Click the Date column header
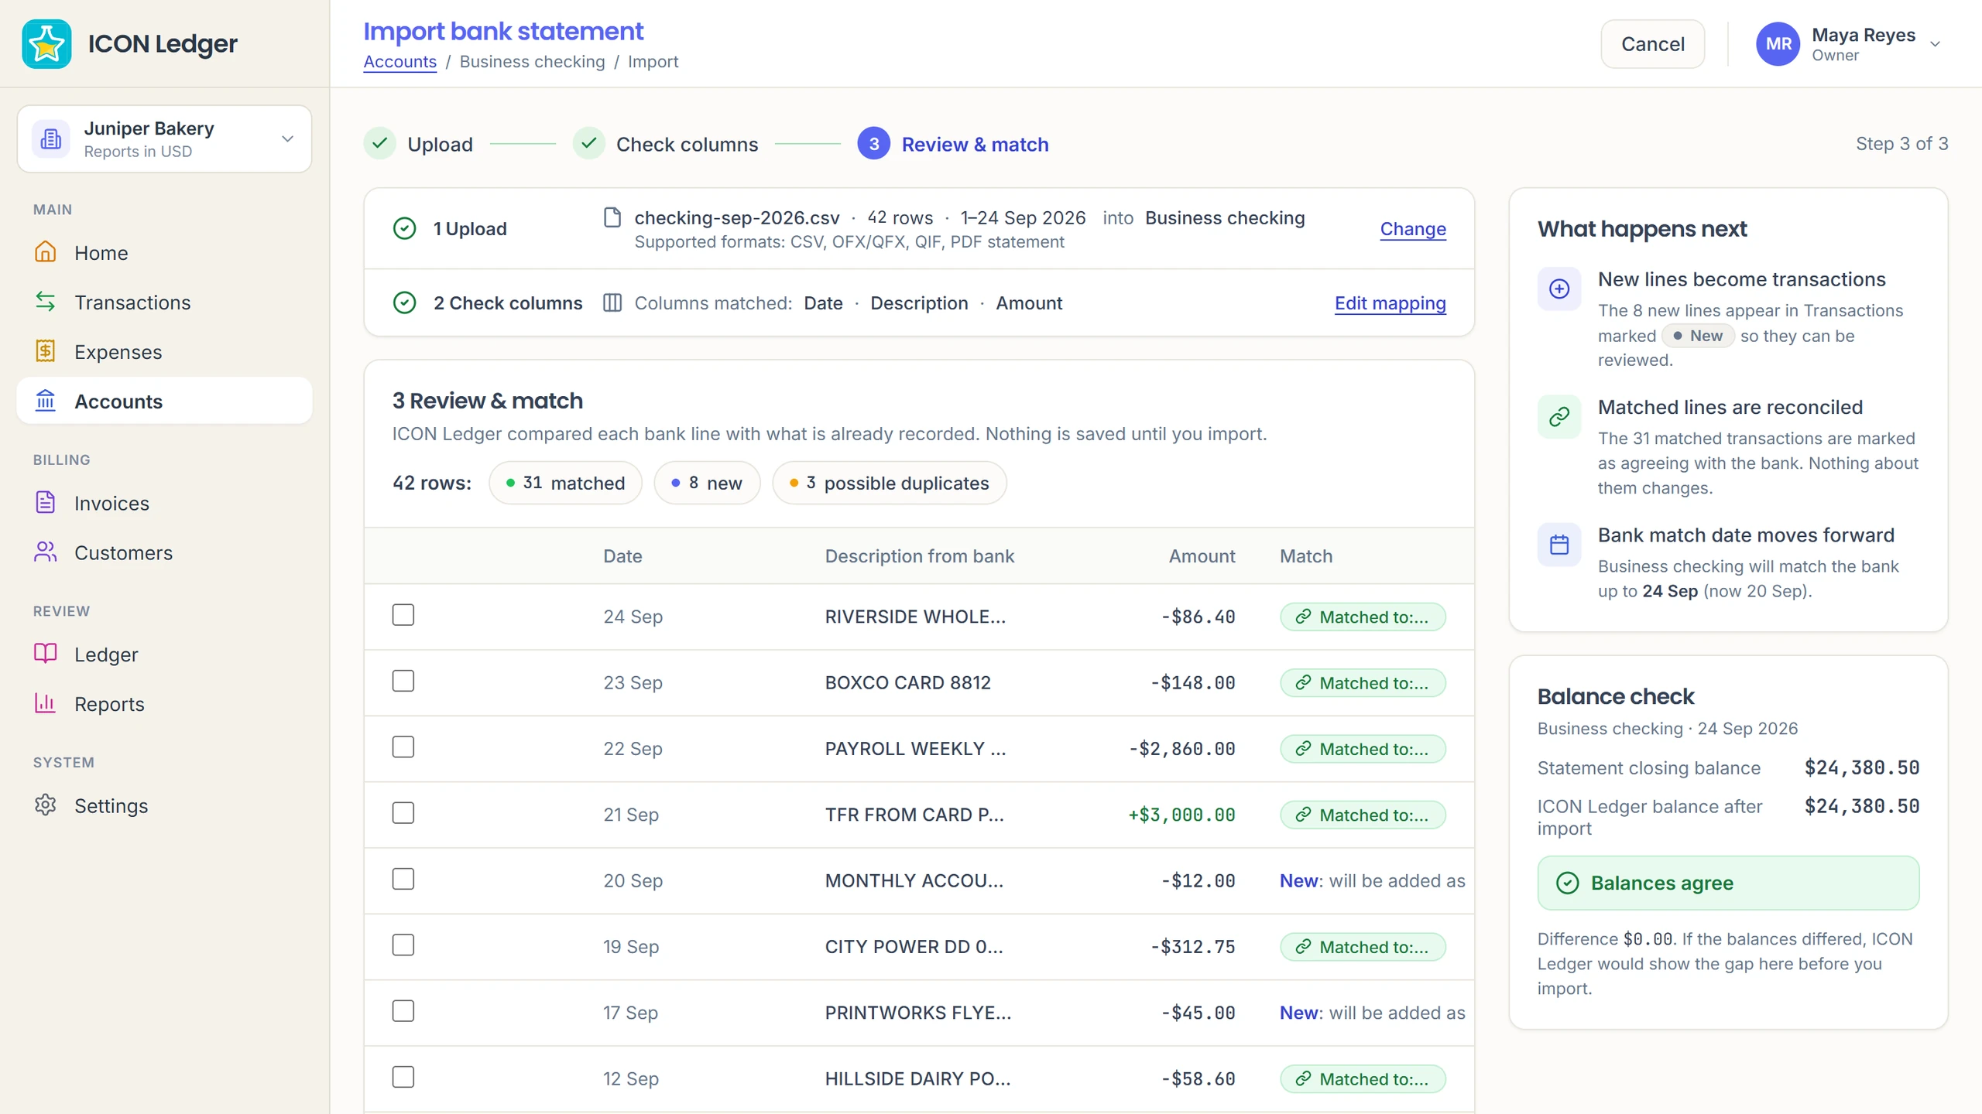Screen dimensions: 1982x1114 click(x=622, y=556)
